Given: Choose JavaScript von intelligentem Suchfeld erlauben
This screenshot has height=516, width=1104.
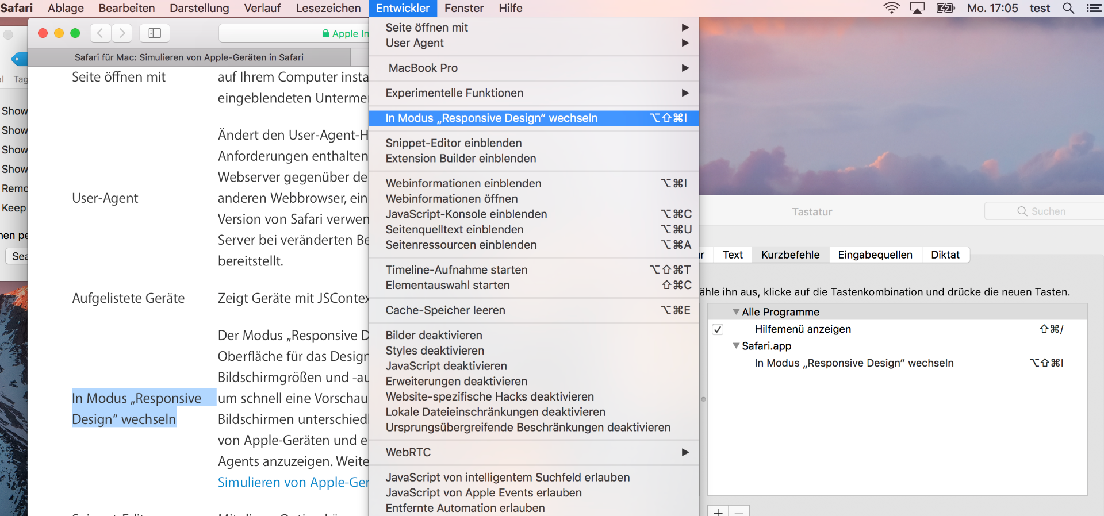Looking at the screenshot, I should pos(534,478).
